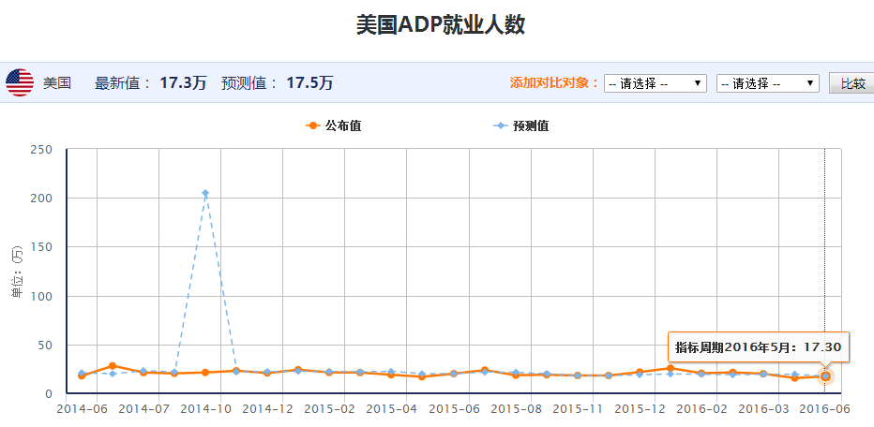The height and width of the screenshot is (427, 874).
Task: Click the 指标周期2016年5月 tooltip box
Action: (758, 346)
